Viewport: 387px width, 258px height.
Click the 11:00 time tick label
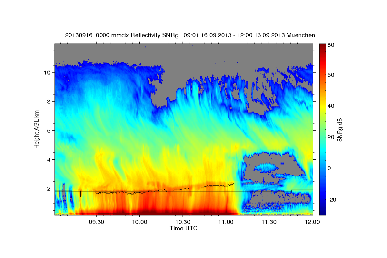[x=226, y=222]
